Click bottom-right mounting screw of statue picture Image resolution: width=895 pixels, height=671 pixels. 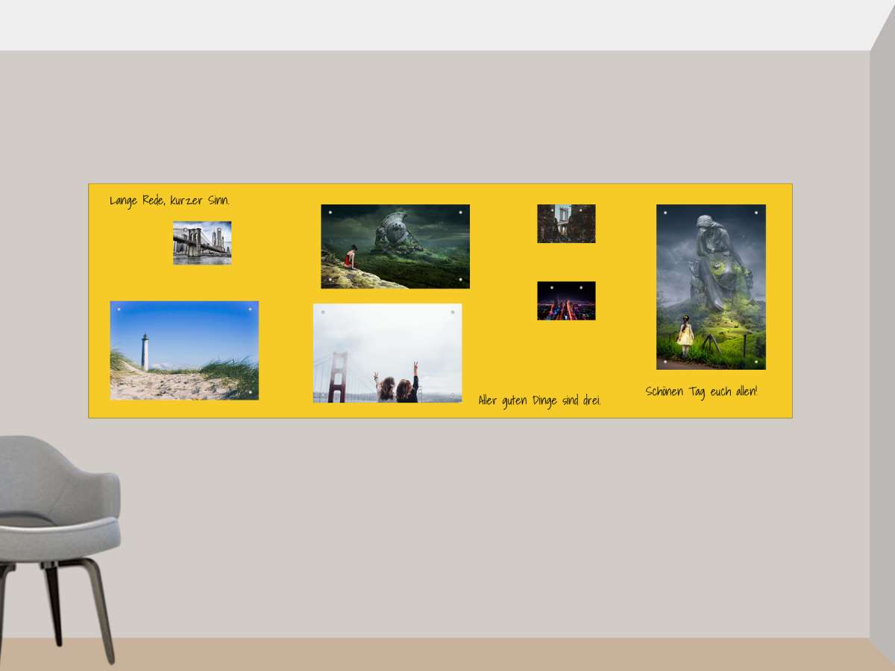(756, 362)
